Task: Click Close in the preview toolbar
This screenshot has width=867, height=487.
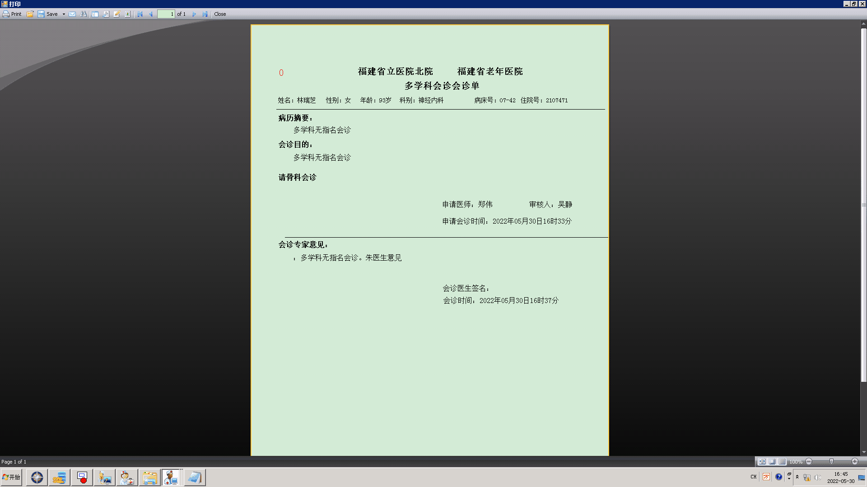Action: [x=220, y=14]
